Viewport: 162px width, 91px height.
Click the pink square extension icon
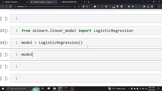[x=121, y=7]
